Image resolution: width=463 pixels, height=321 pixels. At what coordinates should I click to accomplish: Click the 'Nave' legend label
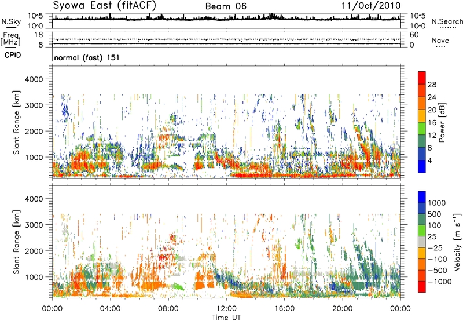pyautogui.click(x=440, y=40)
